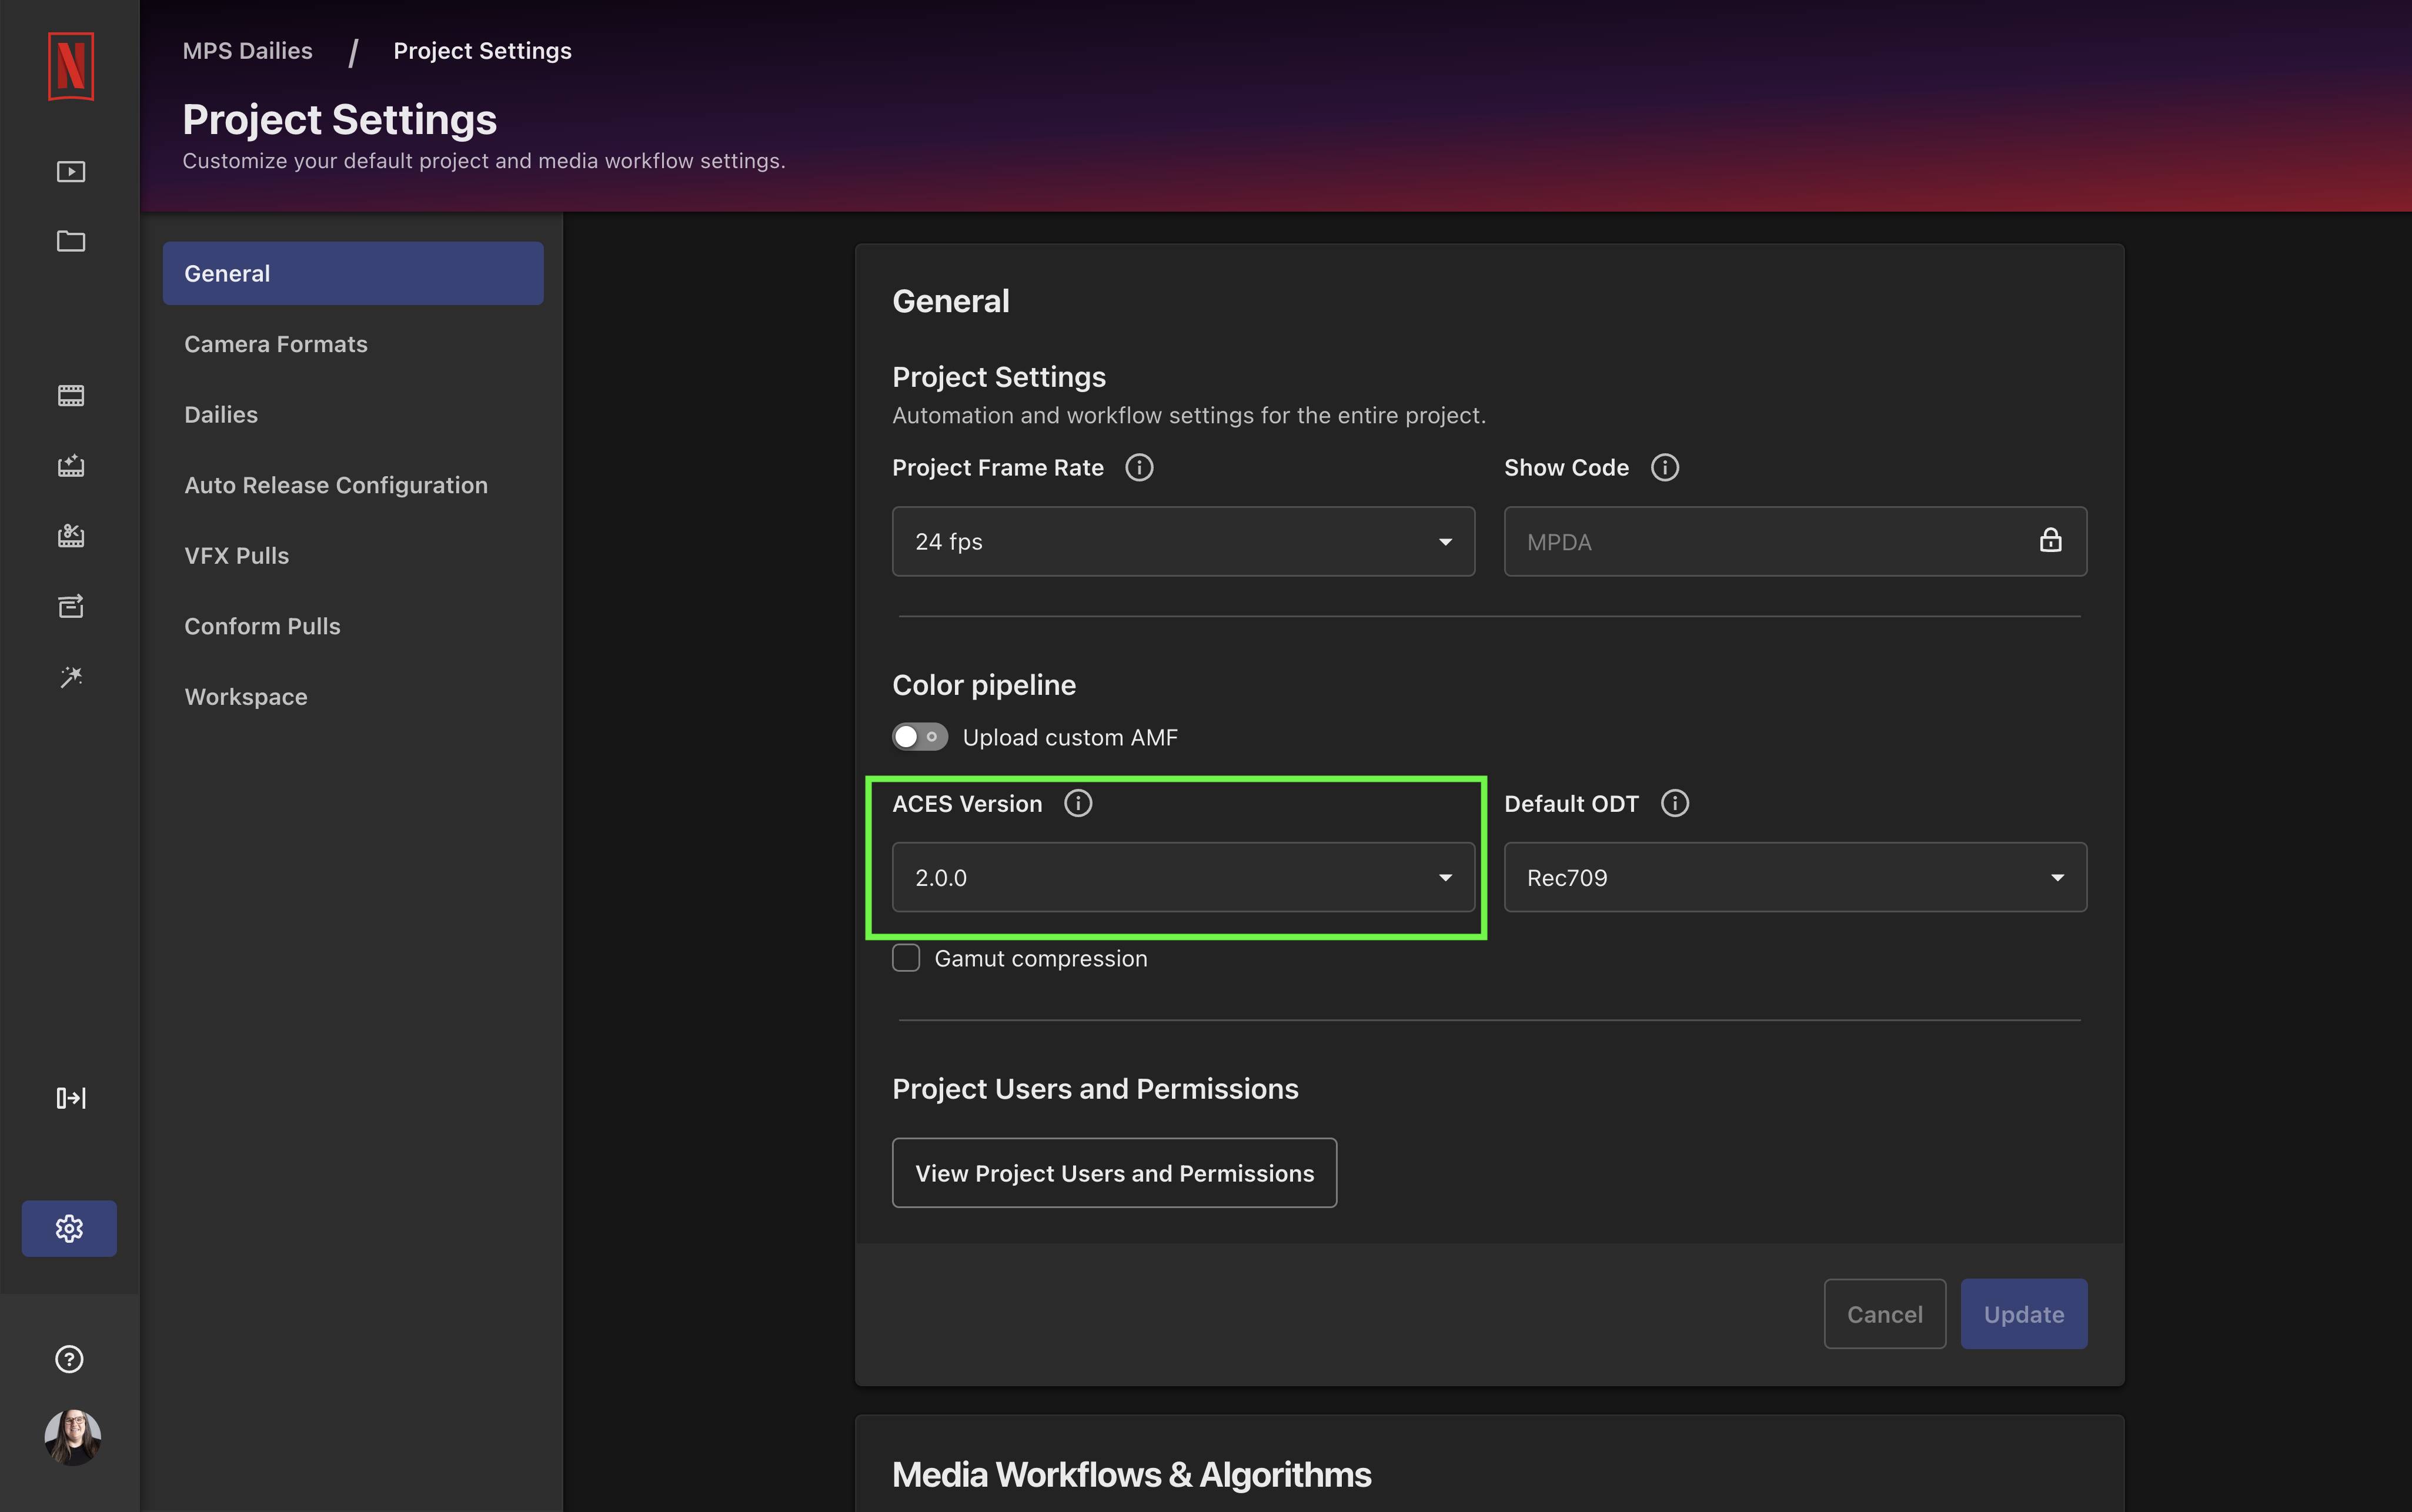Click the ACES Version info icon
This screenshot has width=2412, height=1512.
(x=1077, y=803)
